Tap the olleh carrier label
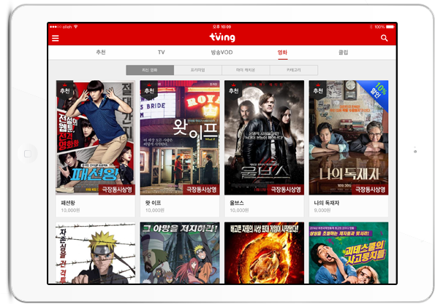Viewport: 435px width, 304px height. [x=67, y=27]
